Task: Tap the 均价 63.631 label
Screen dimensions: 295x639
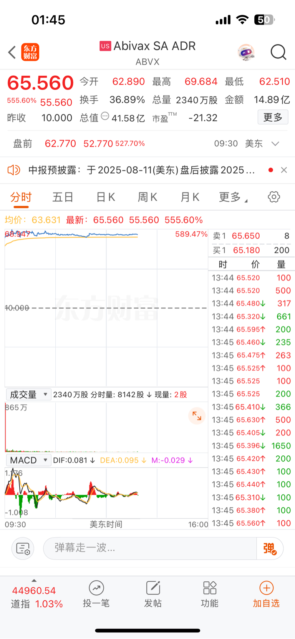Action: tap(33, 220)
